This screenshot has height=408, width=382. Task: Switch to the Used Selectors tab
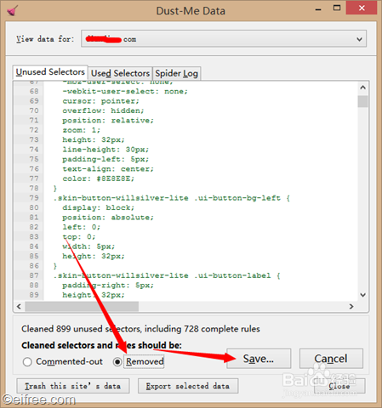[x=120, y=73]
